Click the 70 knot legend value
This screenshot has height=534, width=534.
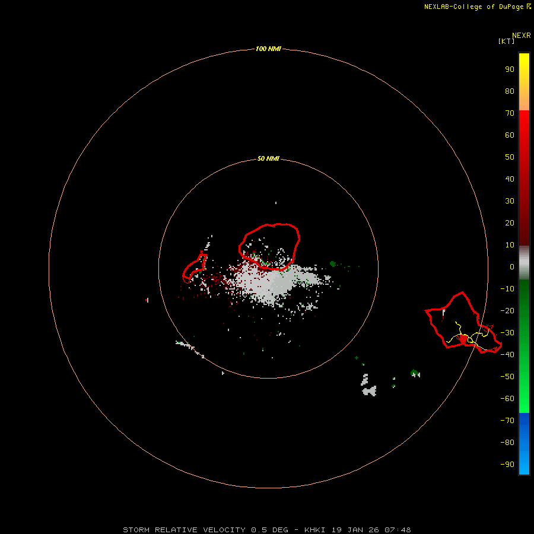510,113
